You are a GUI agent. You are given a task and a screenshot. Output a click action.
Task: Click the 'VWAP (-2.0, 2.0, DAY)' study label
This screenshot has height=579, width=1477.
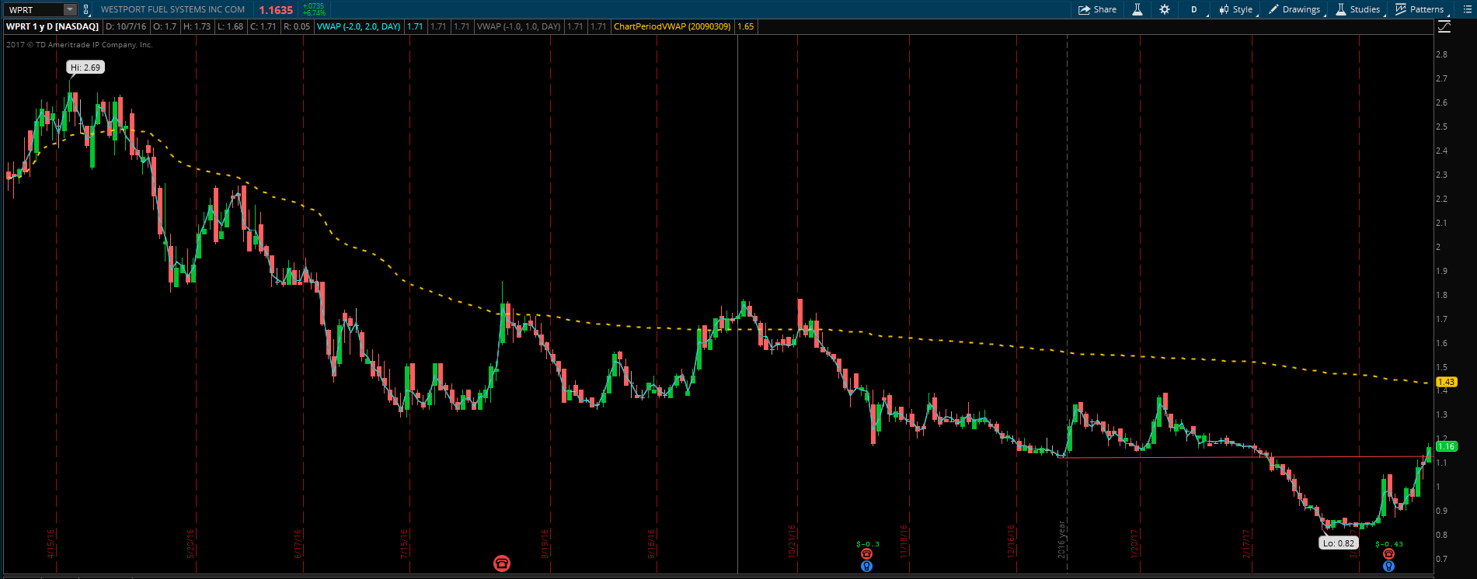[359, 26]
